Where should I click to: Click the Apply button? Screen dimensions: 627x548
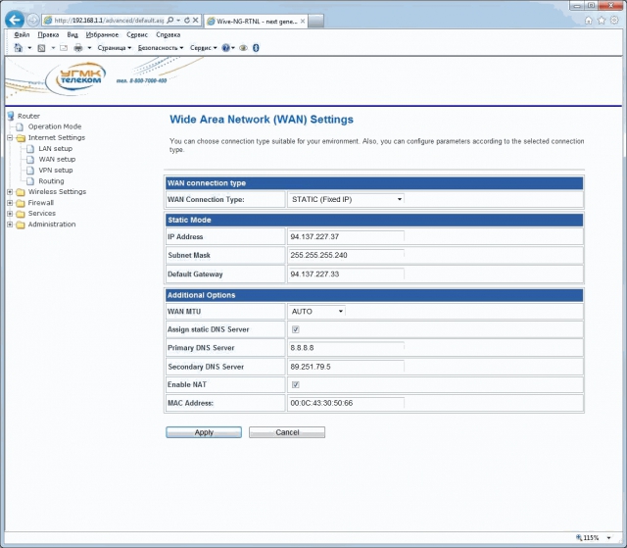tap(204, 431)
